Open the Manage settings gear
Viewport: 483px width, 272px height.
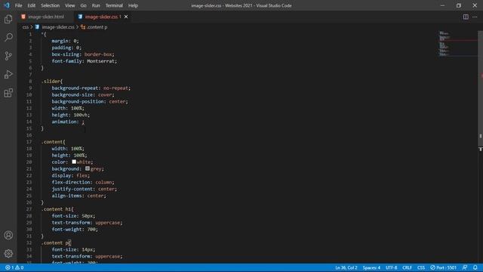tap(8, 254)
